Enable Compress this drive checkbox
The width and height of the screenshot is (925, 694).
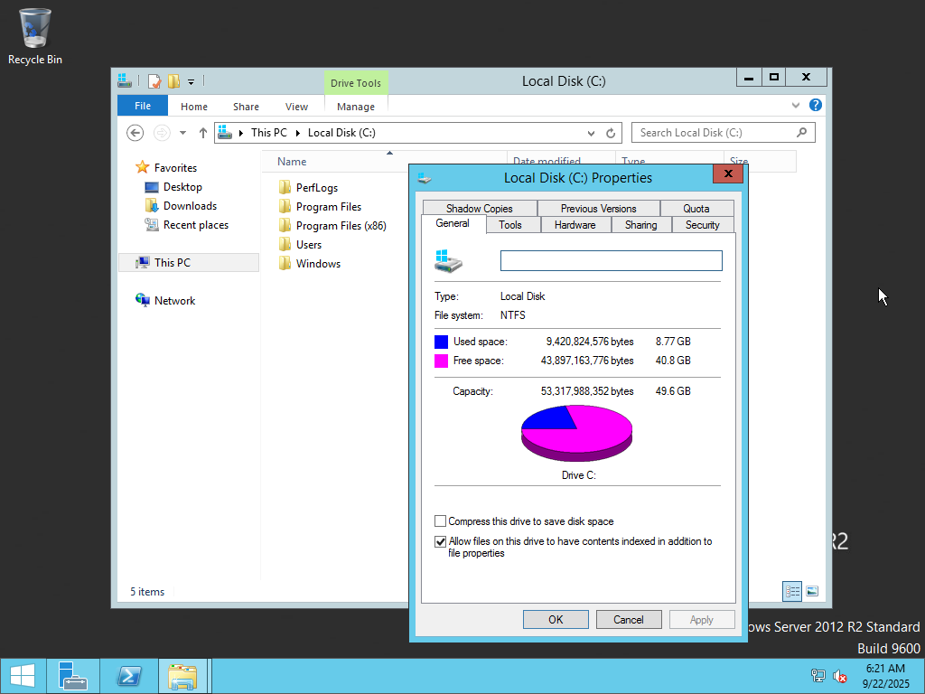[x=441, y=521]
